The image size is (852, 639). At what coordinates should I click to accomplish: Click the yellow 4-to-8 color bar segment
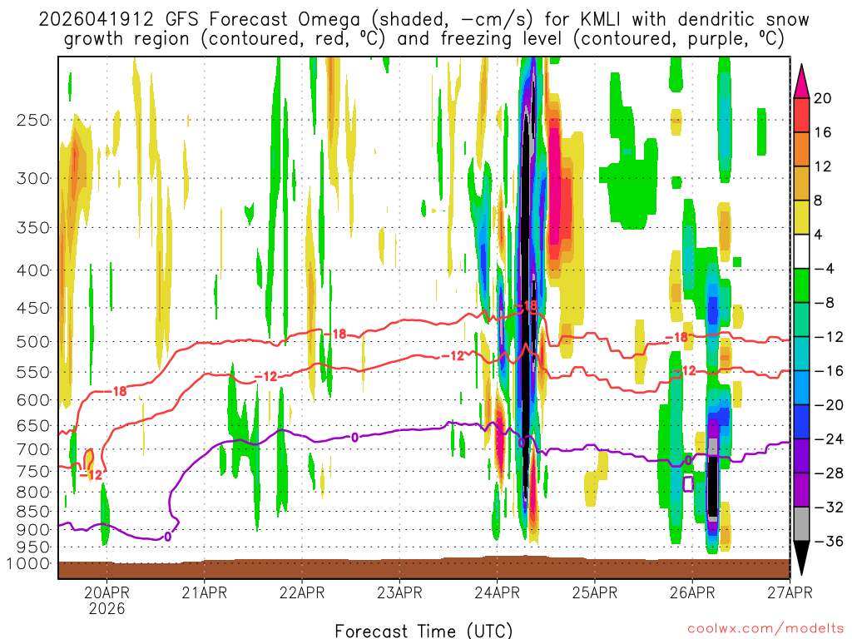(x=801, y=217)
